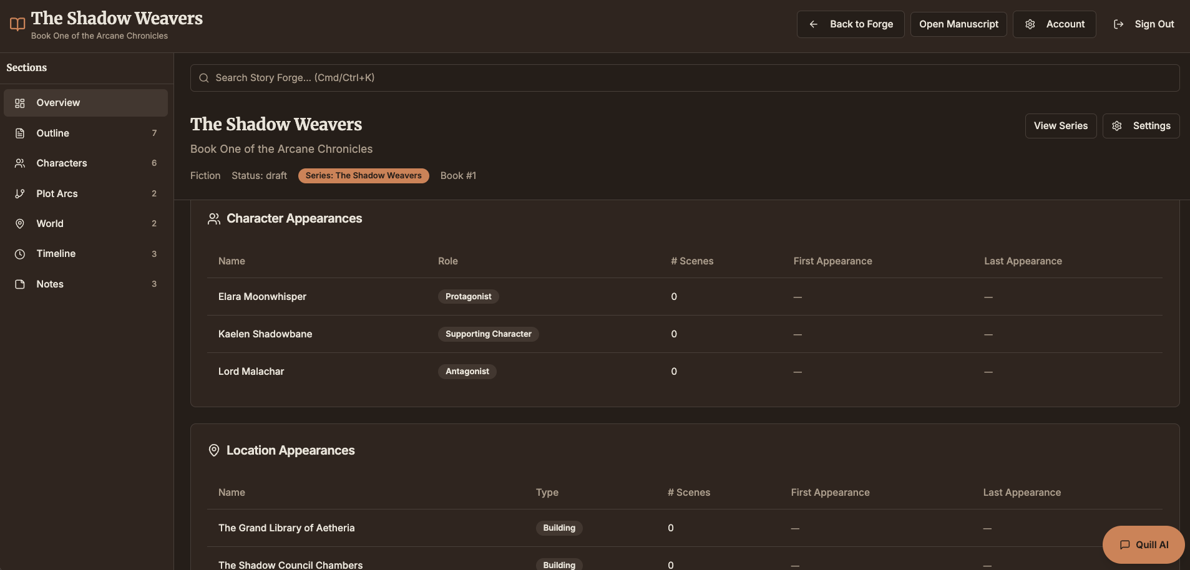Image resolution: width=1190 pixels, height=570 pixels.
Task: Open the Notes section
Action: pyautogui.click(x=85, y=284)
